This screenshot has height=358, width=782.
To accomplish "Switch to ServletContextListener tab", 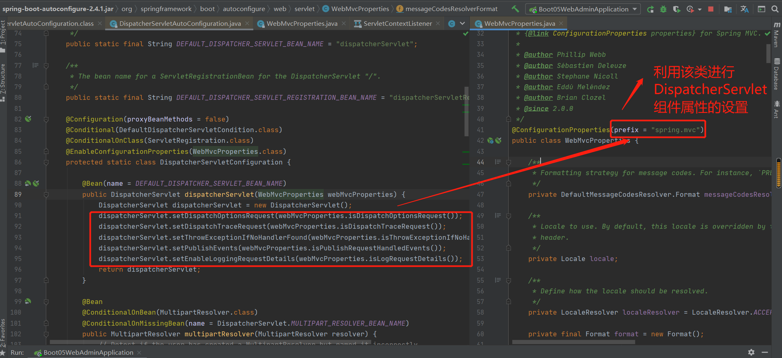I will (x=397, y=24).
